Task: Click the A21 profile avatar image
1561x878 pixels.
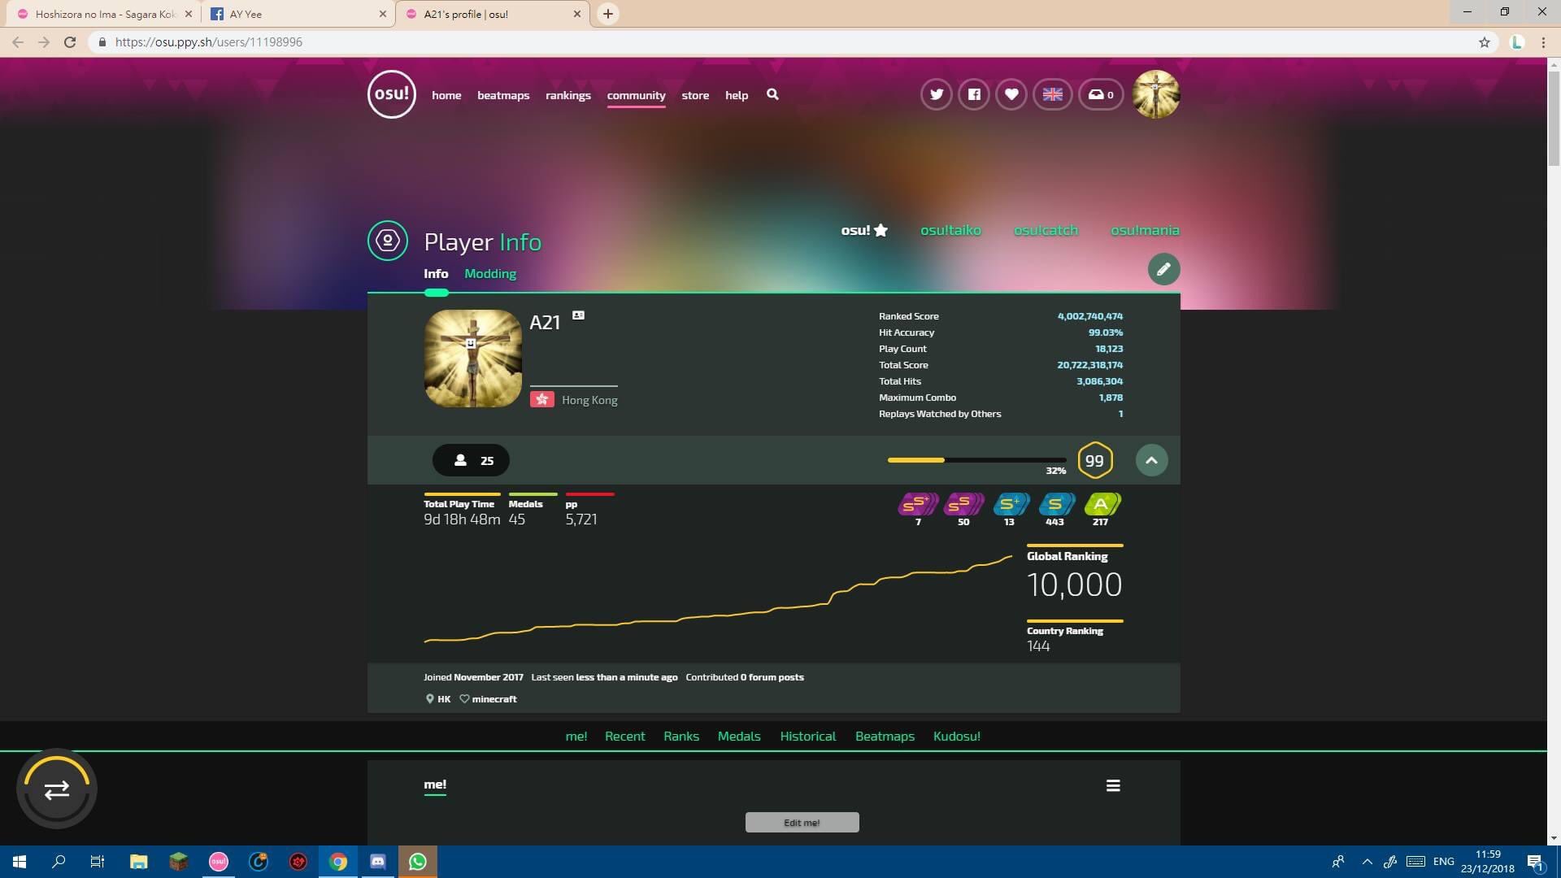Action: 472,359
